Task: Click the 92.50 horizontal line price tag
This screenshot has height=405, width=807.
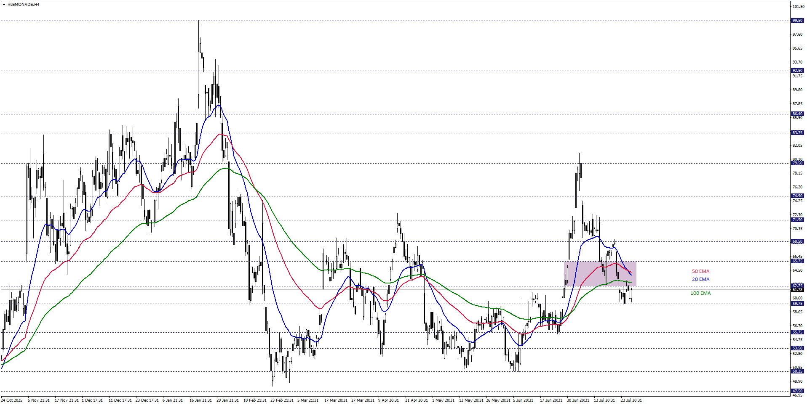Action: click(797, 71)
